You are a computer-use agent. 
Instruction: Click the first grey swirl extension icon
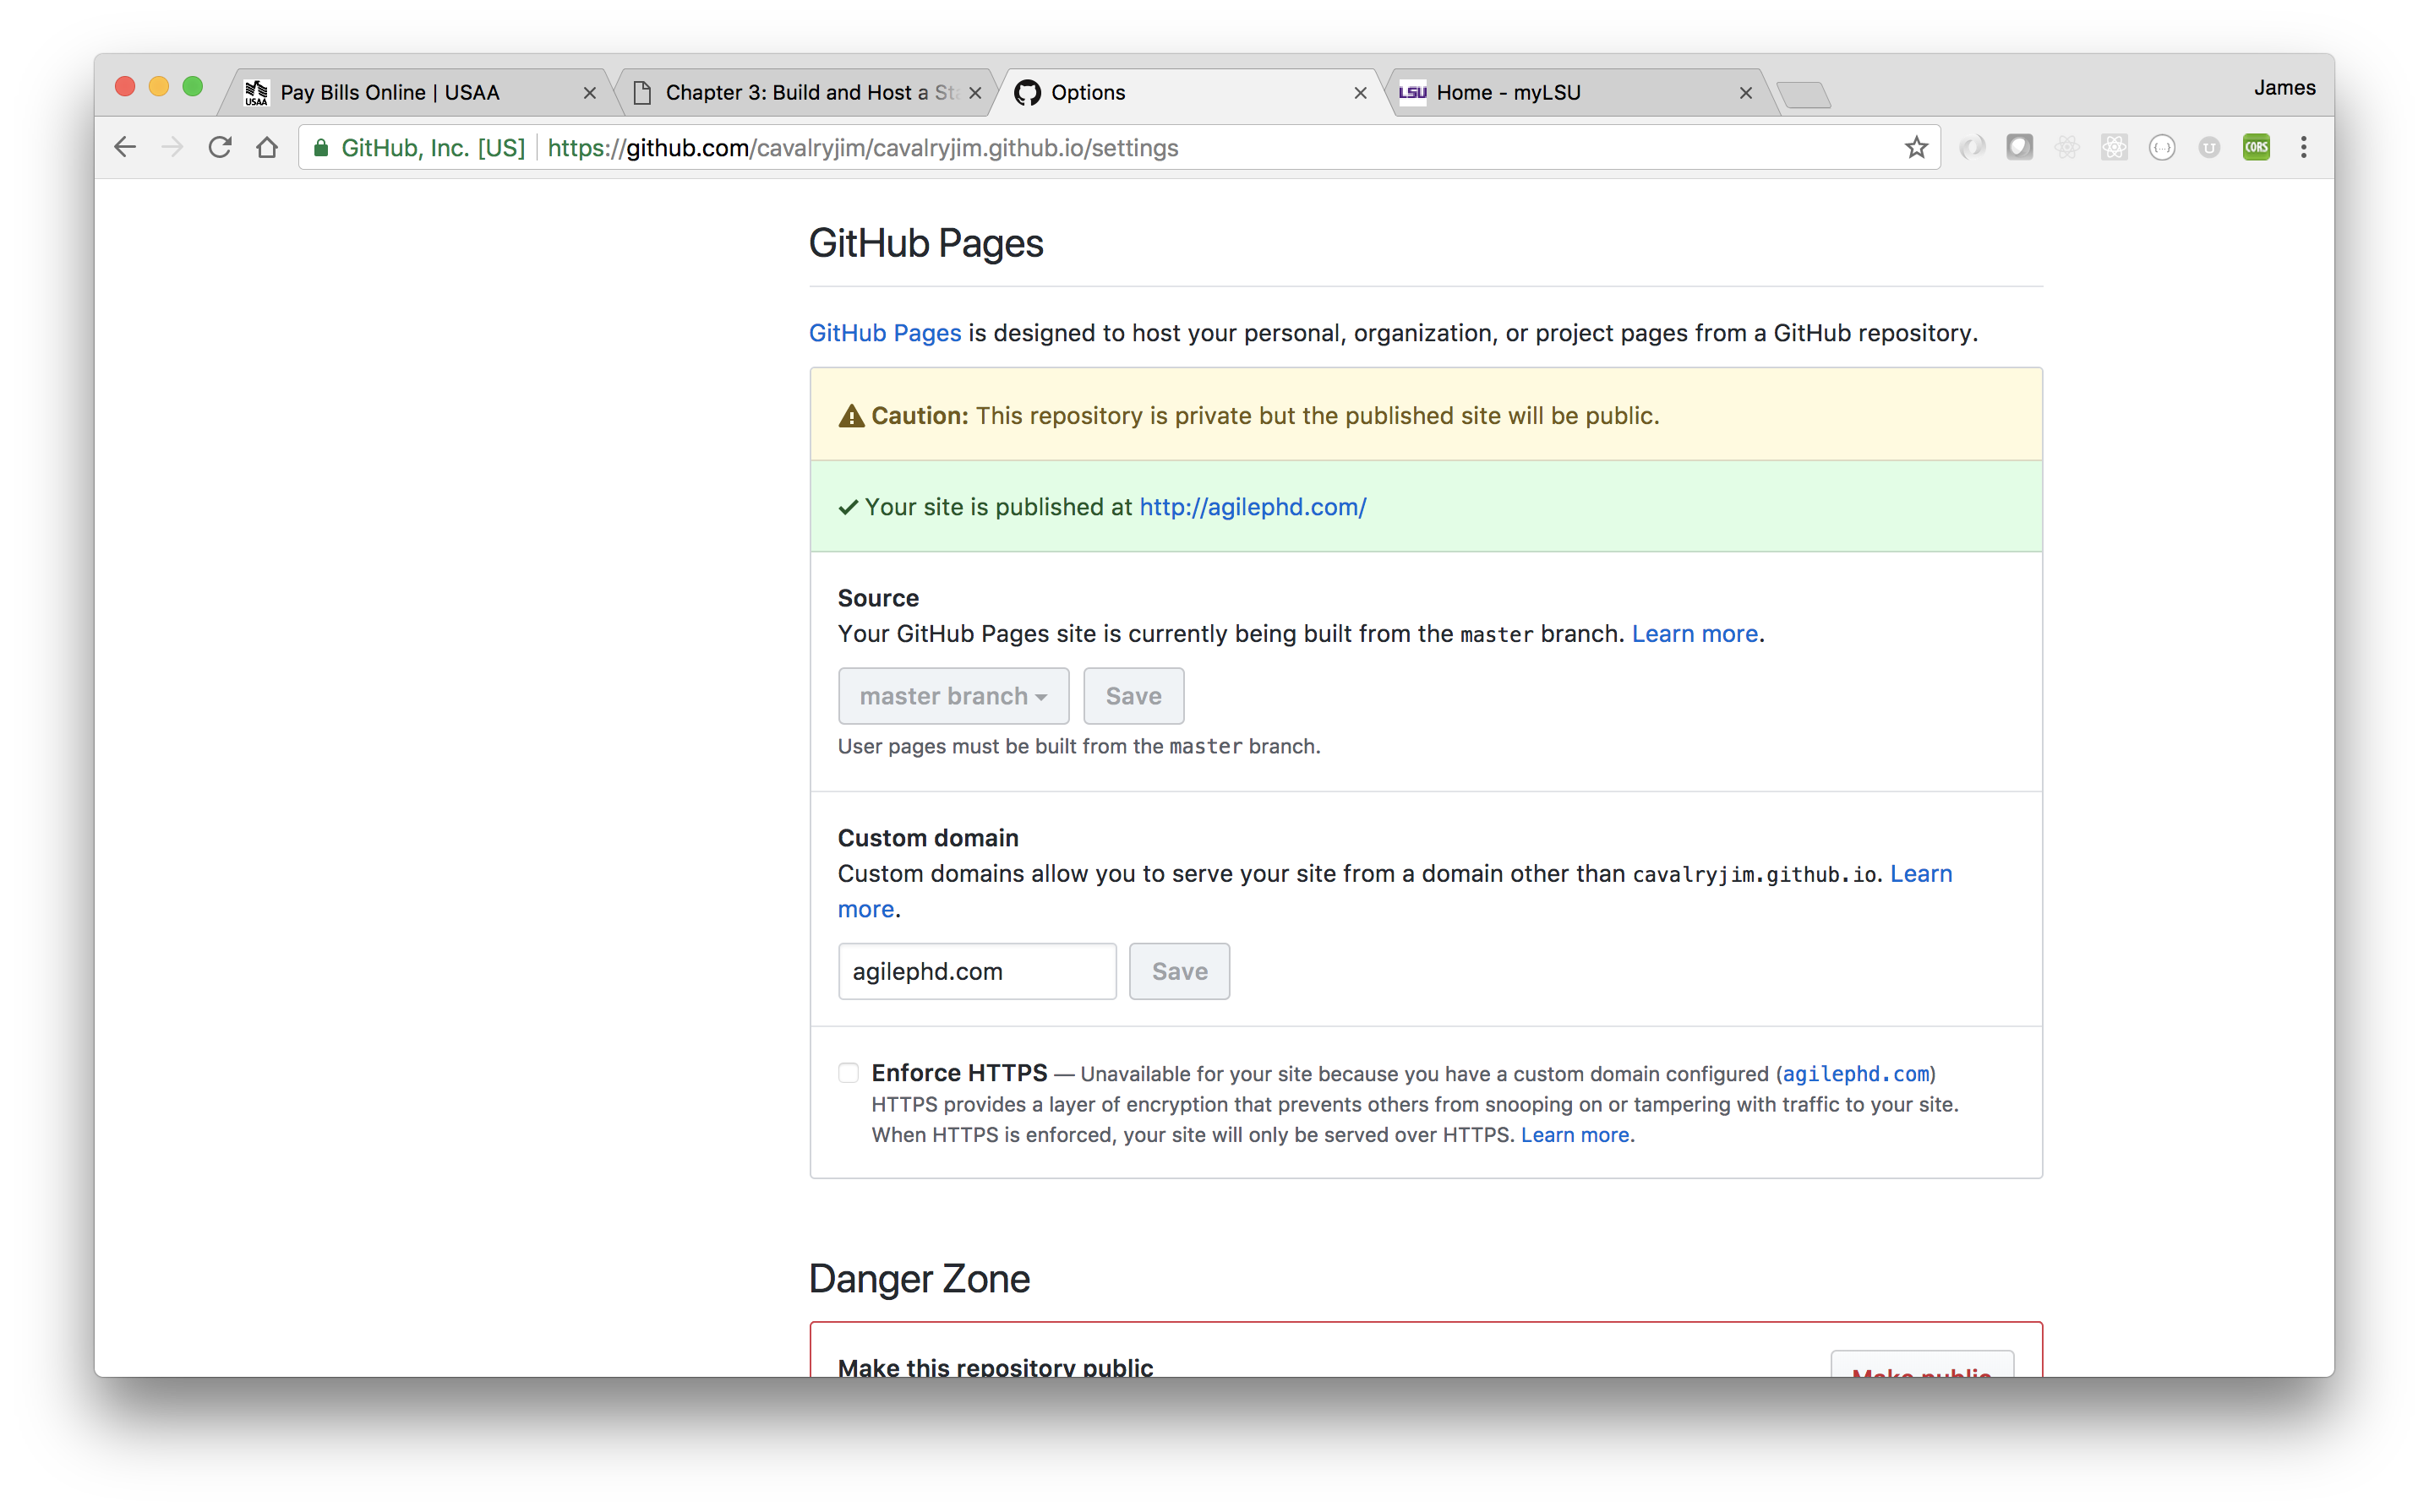(x=1972, y=148)
